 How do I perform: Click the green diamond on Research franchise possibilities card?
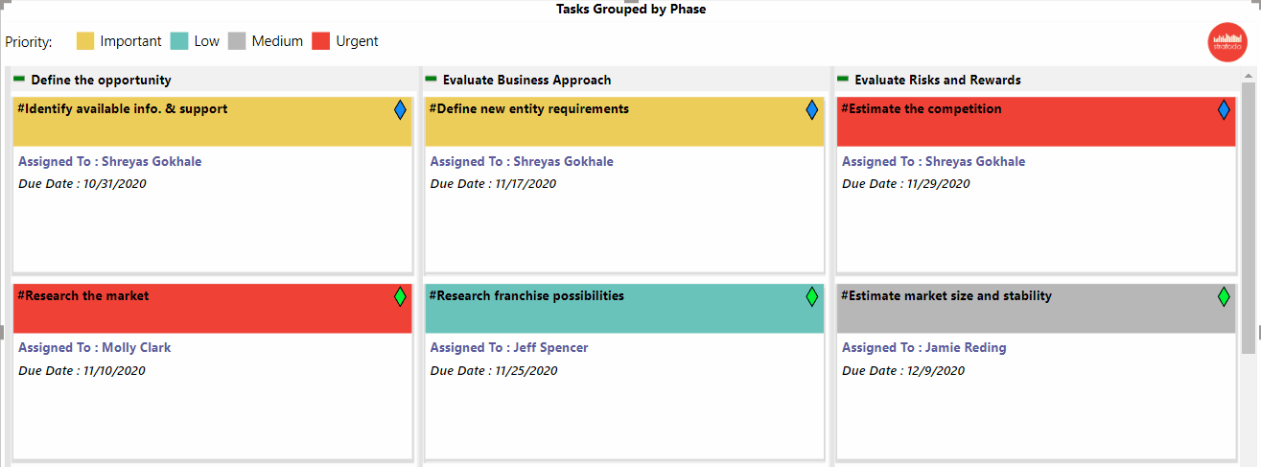[812, 297]
